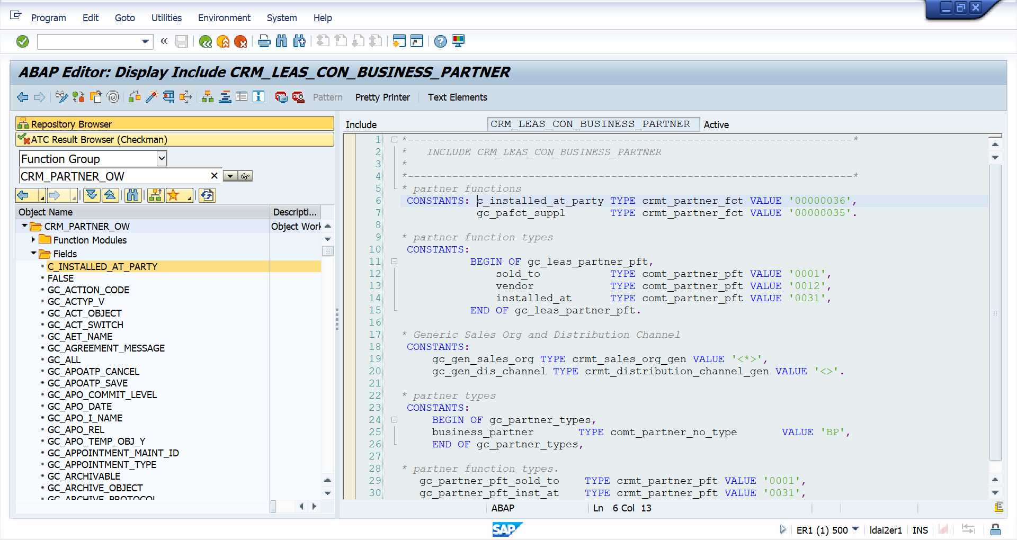The image size is (1017, 540).
Task: Click the Enhance spiral icon
Action: coord(113,97)
